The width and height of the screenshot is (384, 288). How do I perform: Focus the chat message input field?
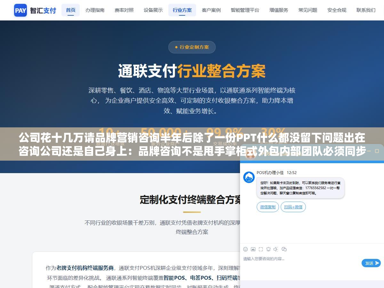[x=301, y=262]
